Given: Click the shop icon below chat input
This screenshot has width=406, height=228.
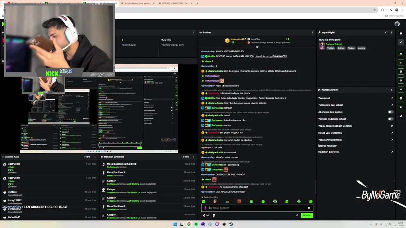Looking at the screenshot, I should click(214, 215).
